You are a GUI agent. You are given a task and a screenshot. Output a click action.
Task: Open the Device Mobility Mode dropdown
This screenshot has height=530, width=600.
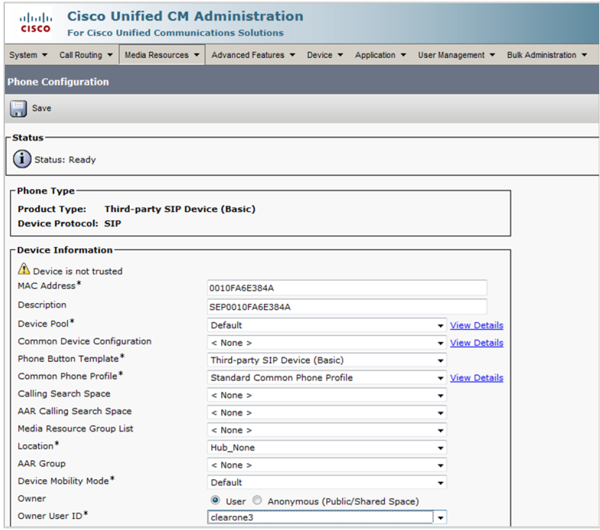click(x=327, y=482)
